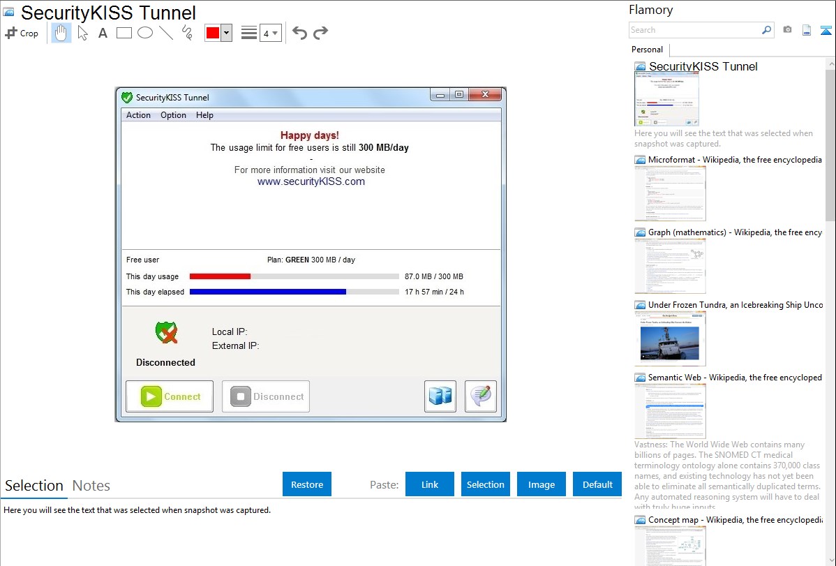Open SecurityKISS Tunnel snapshot thumbnail
Image resolution: width=836 pixels, height=566 pixels.
point(666,100)
